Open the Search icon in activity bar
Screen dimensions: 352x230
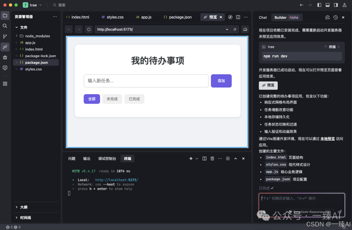point(5,26)
